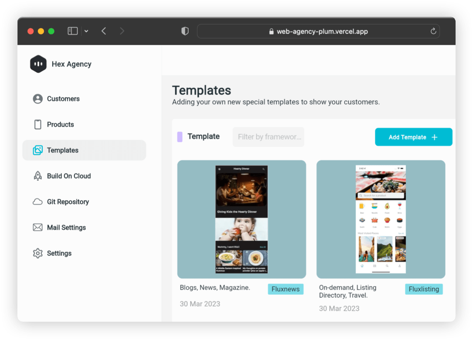Click the Add Template button
The height and width of the screenshot is (340, 473).
(x=413, y=137)
